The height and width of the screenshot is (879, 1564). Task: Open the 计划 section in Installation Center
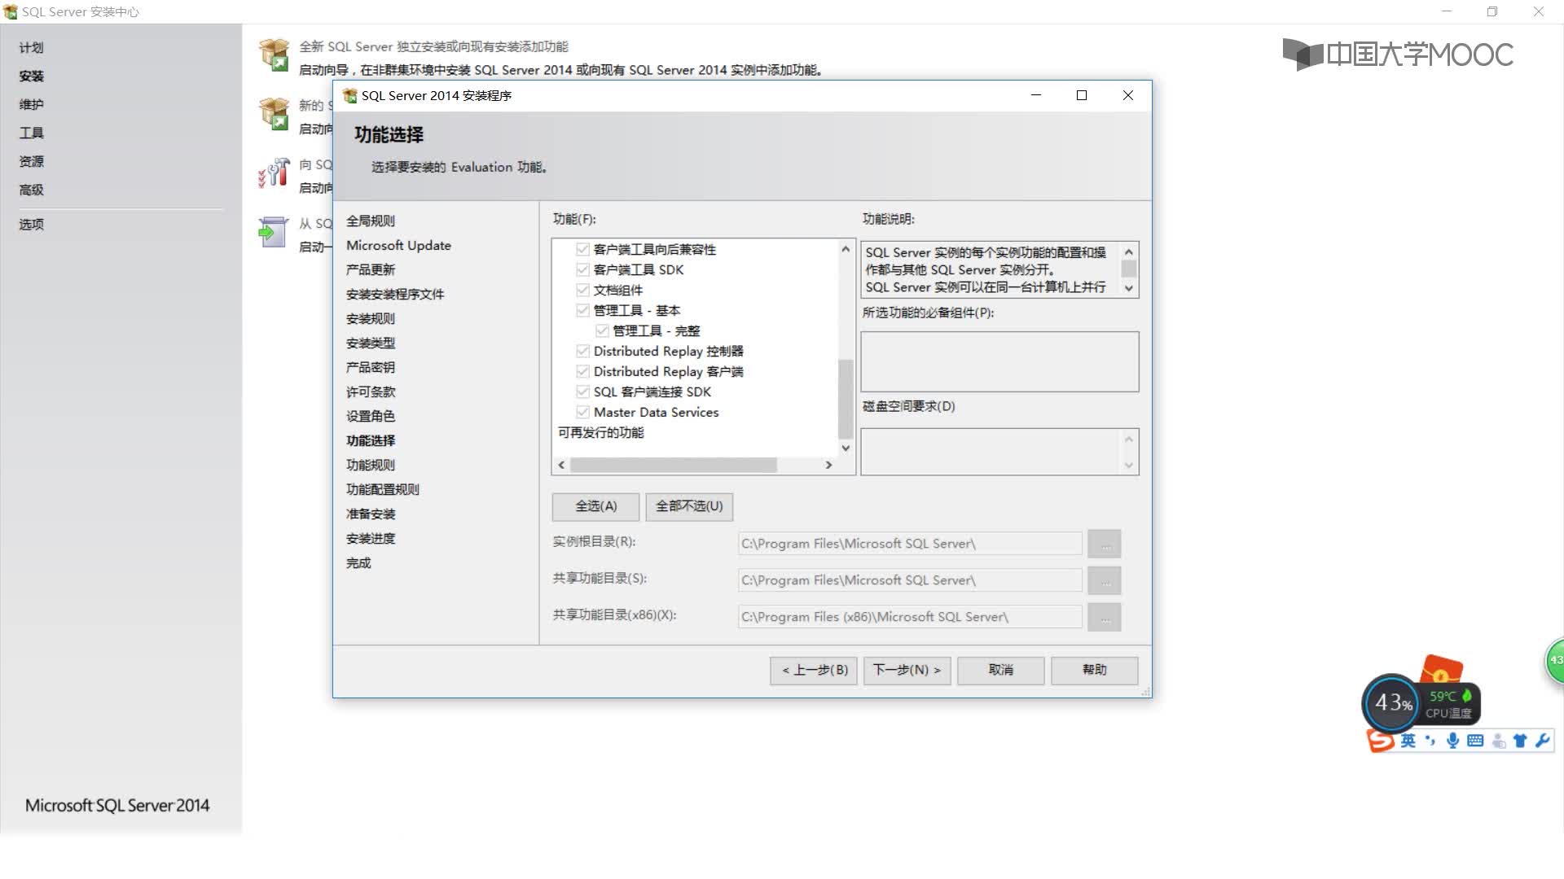coord(32,47)
